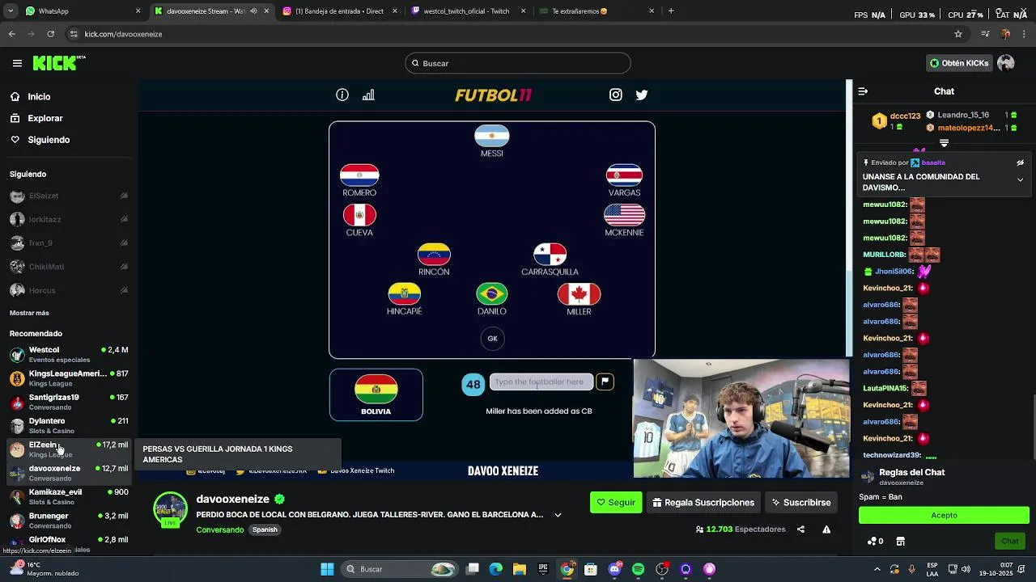Open Brunenger recommended channel
This screenshot has height=582, width=1036.
[69, 521]
